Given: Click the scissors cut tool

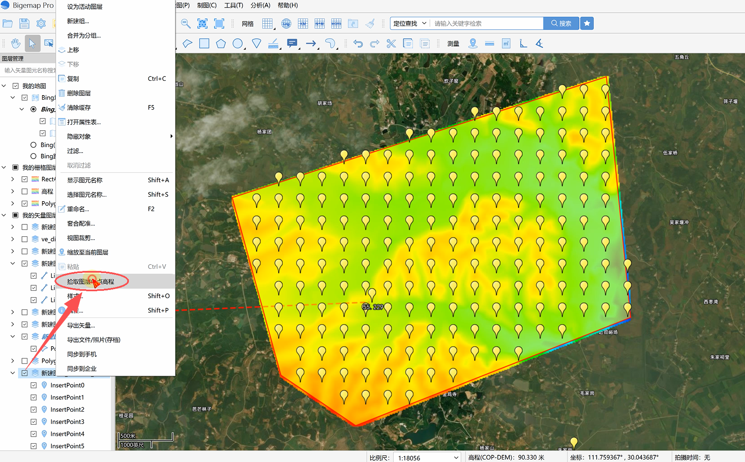Looking at the screenshot, I should point(391,43).
